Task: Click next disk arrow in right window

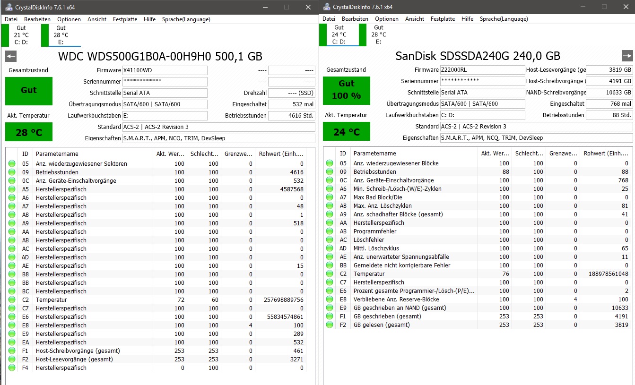Action: [x=627, y=55]
